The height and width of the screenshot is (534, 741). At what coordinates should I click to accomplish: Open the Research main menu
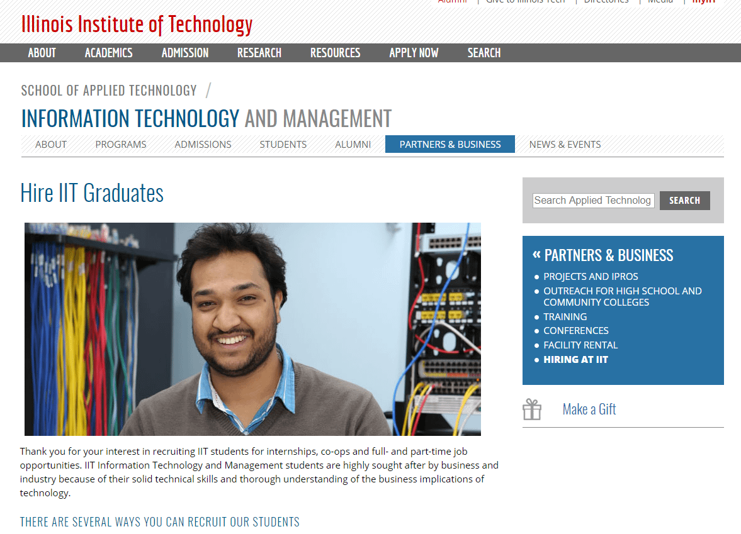click(x=259, y=53)
